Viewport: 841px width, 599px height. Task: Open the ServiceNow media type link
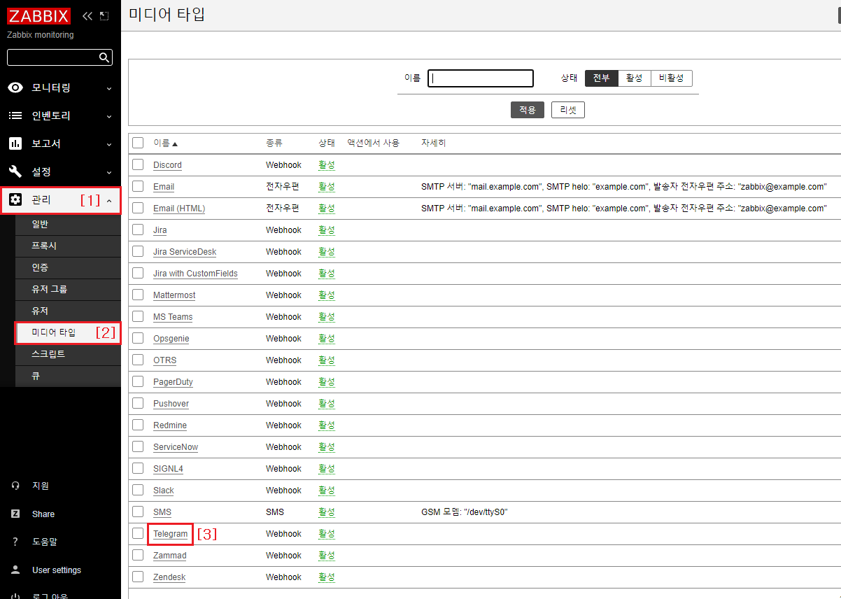(176, 447)
